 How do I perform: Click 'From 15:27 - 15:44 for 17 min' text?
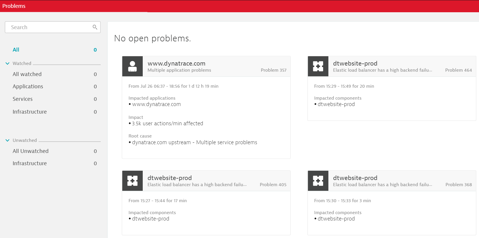click(158, 201)
